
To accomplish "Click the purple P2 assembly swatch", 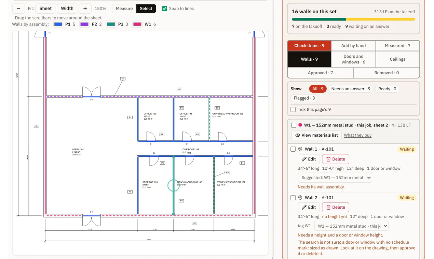I will pyautogui.click(x=84, y=24).
